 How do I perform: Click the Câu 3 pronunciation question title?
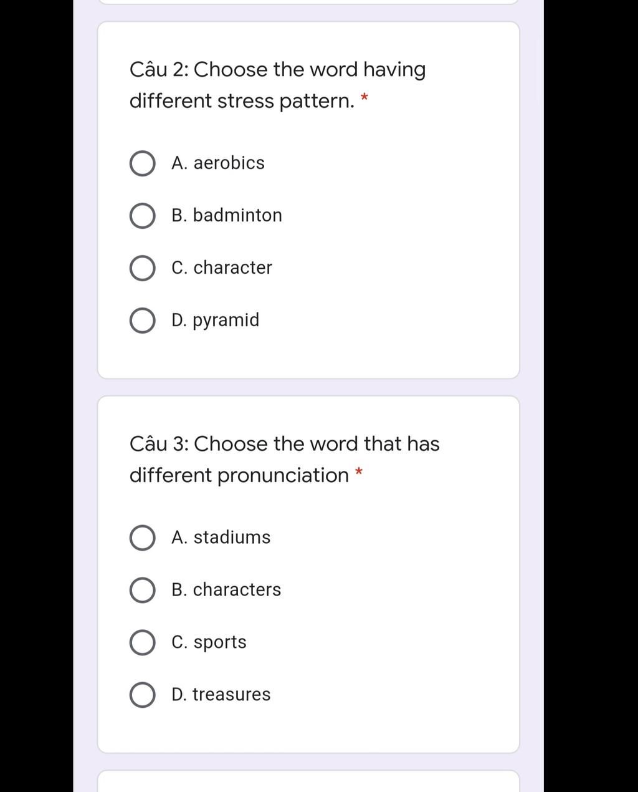coord(285,459)
